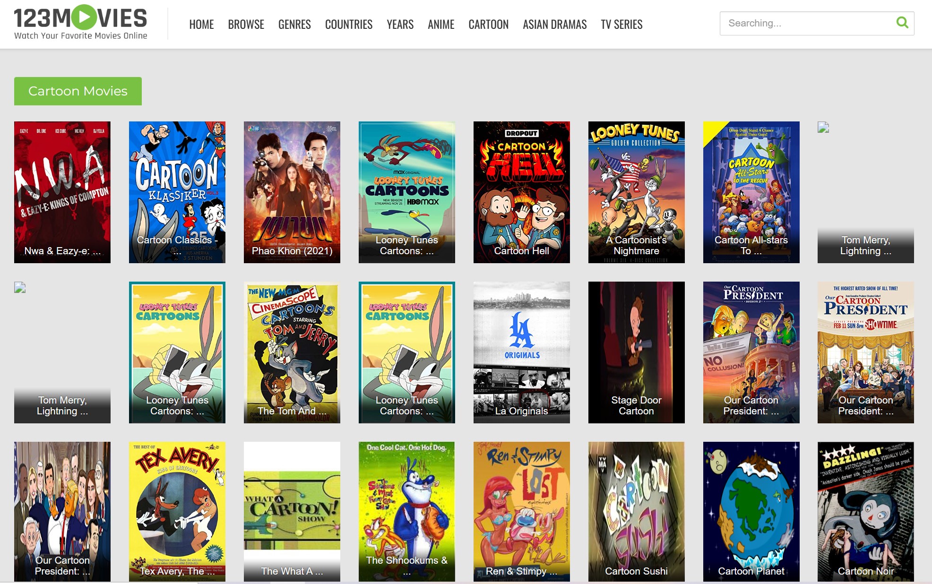Click the La Originals title text
The height and width of the screenshot is (584, 932).
pyautogui.click(x=522, y=411)
